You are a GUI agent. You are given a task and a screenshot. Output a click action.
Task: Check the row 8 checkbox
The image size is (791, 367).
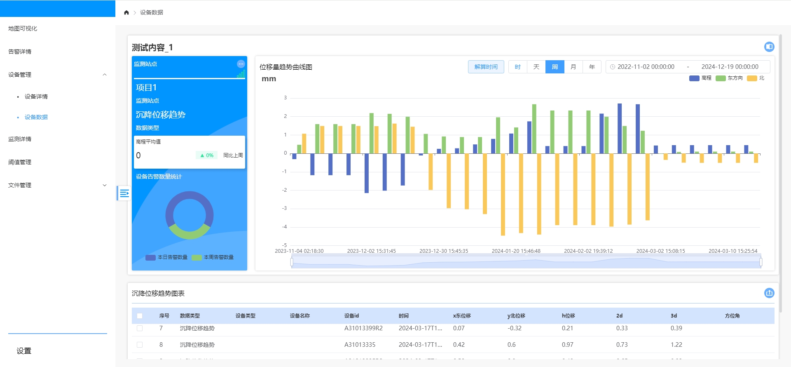click(x=140, y=345)
